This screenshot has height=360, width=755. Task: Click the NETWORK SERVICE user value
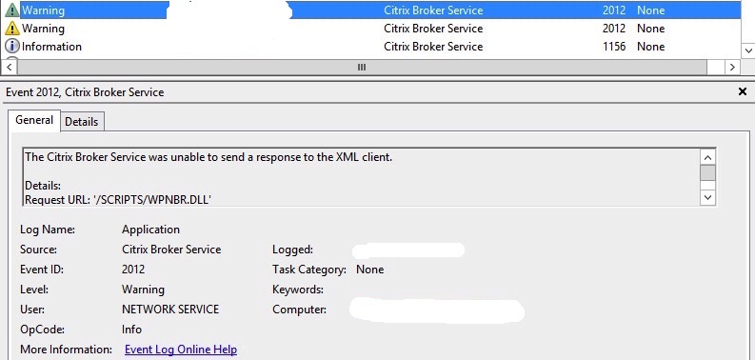pyautogui.click(x=170, y=310)
